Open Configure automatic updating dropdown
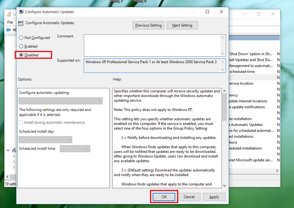This screenshot has height=208, width=294. click(x=61, y=101)
